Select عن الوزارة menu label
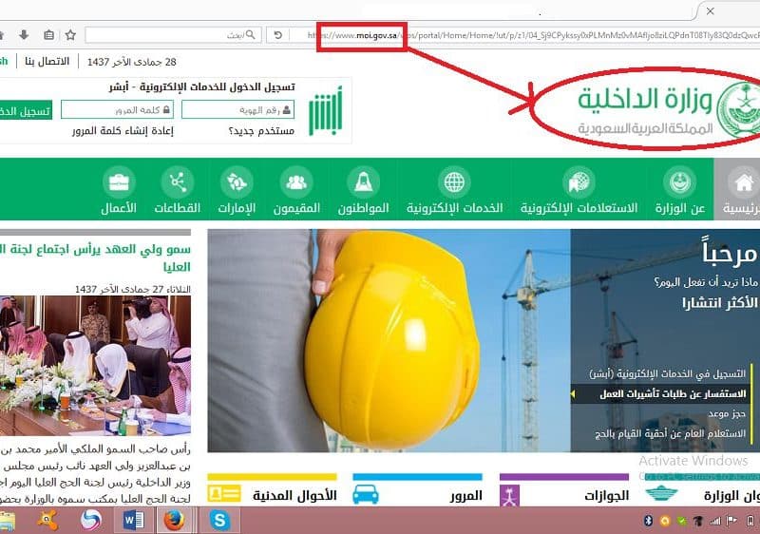 coord(679,208)
